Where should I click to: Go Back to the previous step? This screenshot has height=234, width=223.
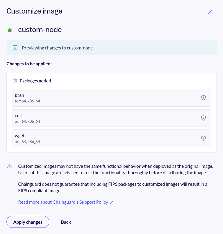[66, 222]
